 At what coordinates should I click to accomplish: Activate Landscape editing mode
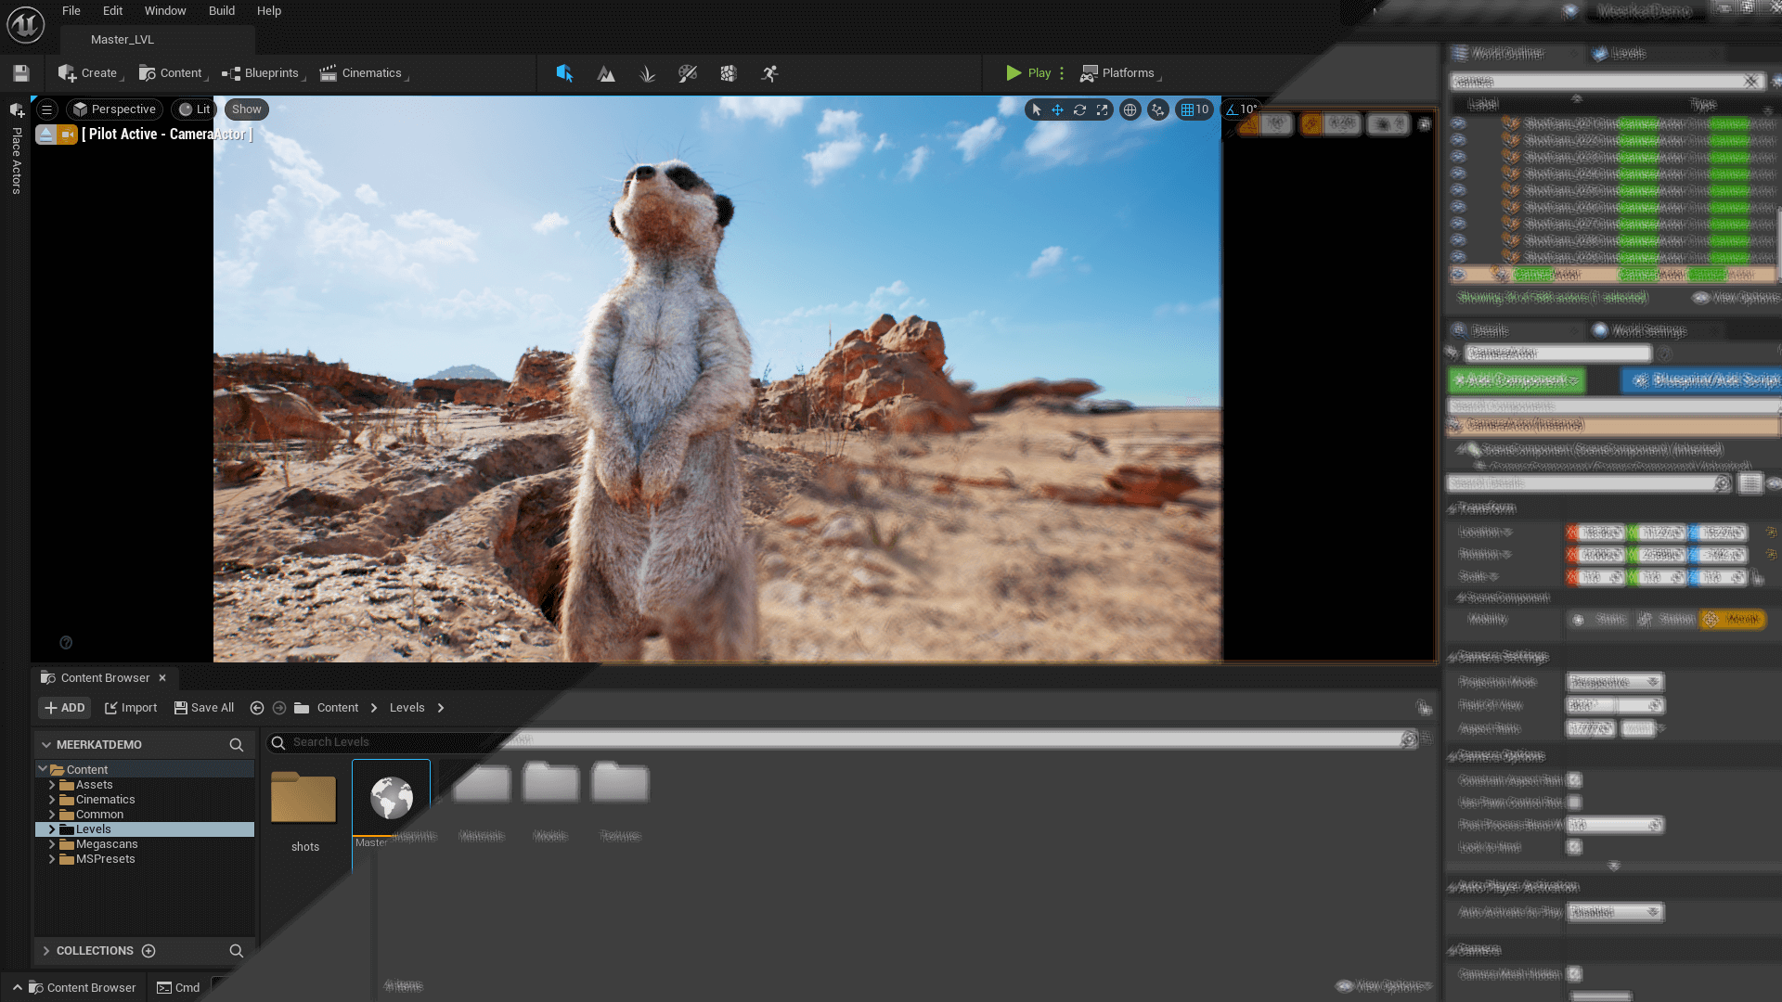point(606,73)
